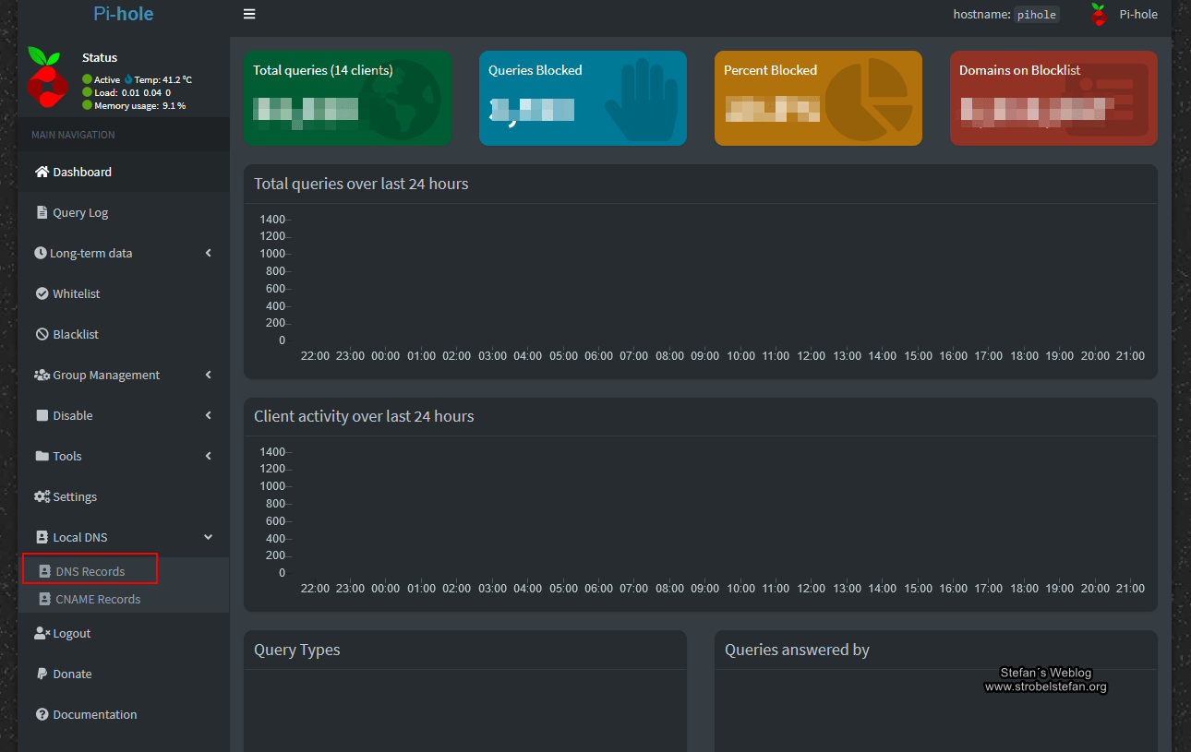The height and width of the screenshot is (752, 1191).
Task: Log out via the Logout link
Action: pyautogui.click(x=71, y=633)
